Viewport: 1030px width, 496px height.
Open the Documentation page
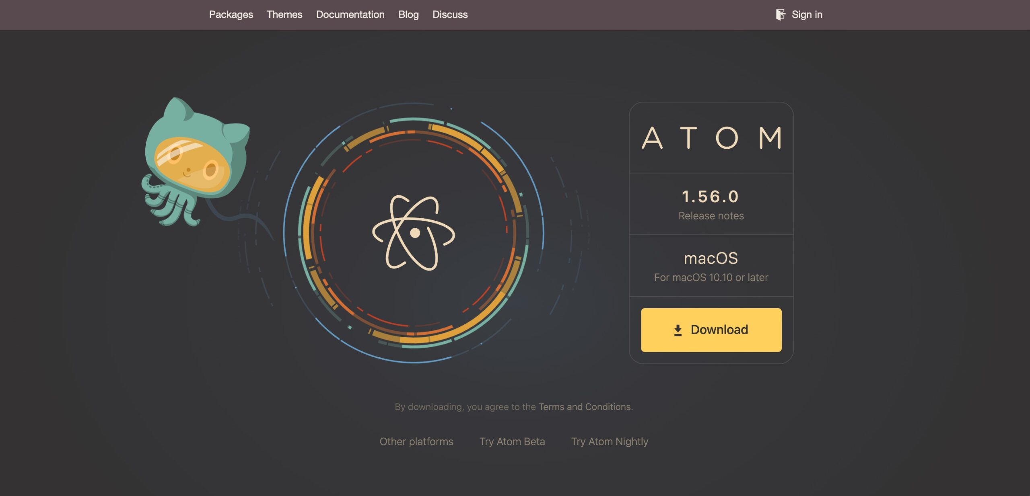tap(350, 14)
